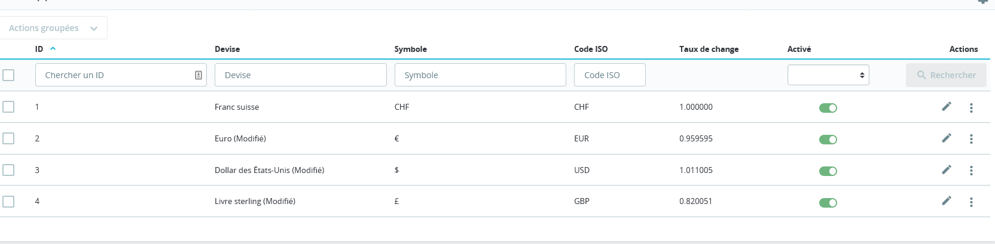The image size is (995, 244).
Task: Edit the Euro currency with pencil icon
Action: [x=947, y=138]
